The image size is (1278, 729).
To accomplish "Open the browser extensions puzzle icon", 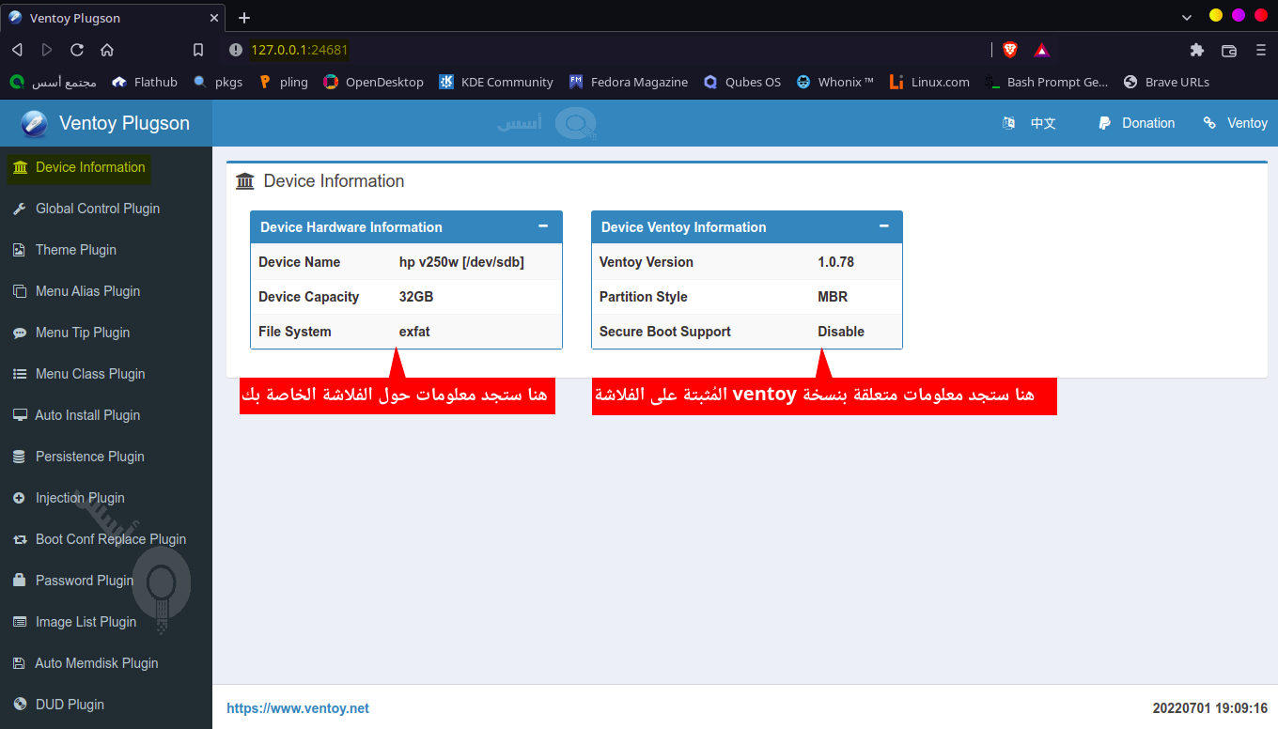I will 1196,50.
